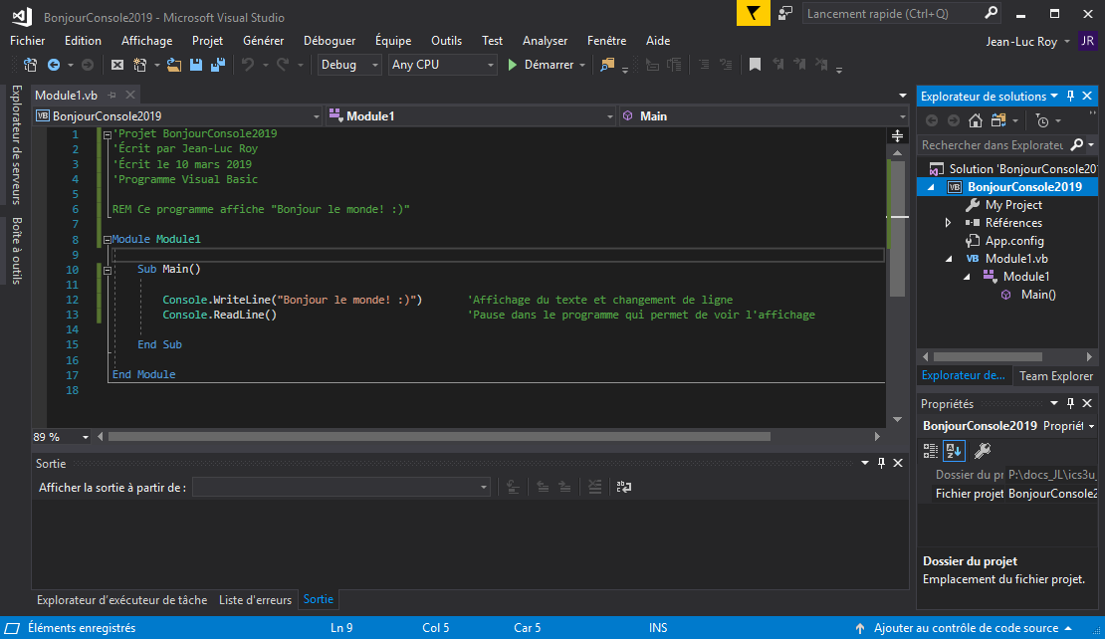Switch to Explorateur d'exécuteur de tâche tab
The image size is (1105, 639).
pos(121,599)
